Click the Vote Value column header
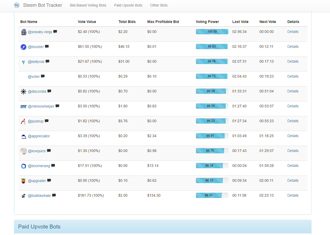The height and width of the screenshot is (235, 330). click(x=87, y=22)
